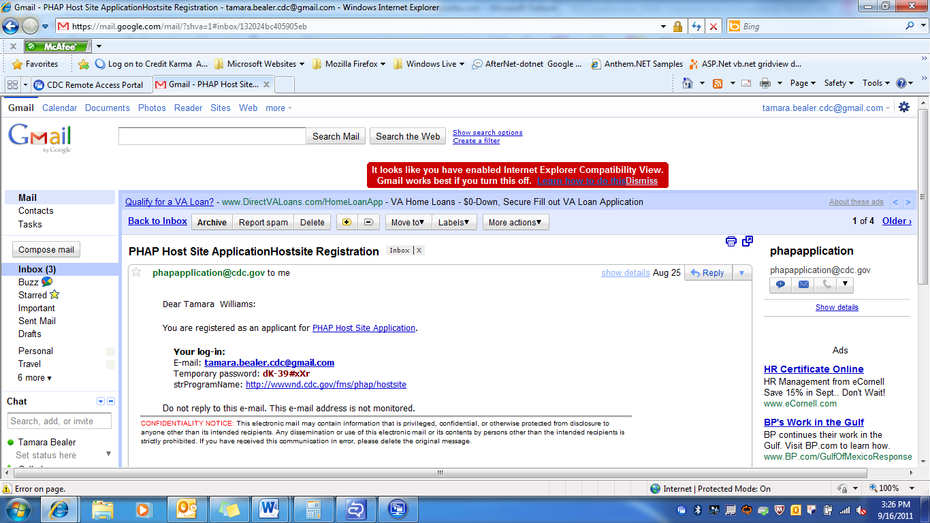930x523 pixels.
Task: Open Calculator from the taskbar
Action: point(312,509)
